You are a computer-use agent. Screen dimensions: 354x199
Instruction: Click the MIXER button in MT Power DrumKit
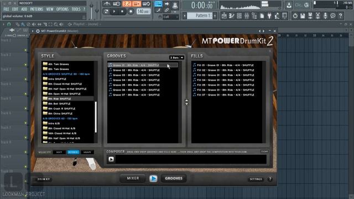pyautogui.click(x=133, y=178)
